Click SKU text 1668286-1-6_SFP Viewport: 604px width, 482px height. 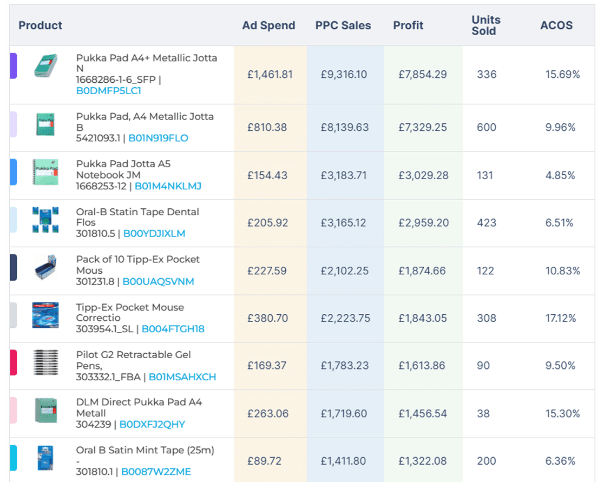(x=116, y=80)
